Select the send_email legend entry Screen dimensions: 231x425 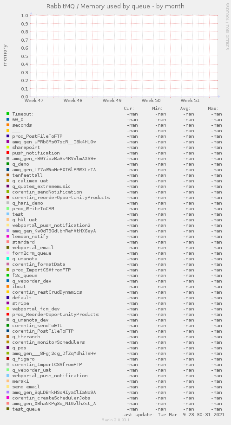[26, 387]
